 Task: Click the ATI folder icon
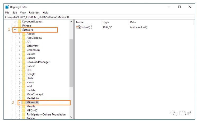(x=24, y=42)
